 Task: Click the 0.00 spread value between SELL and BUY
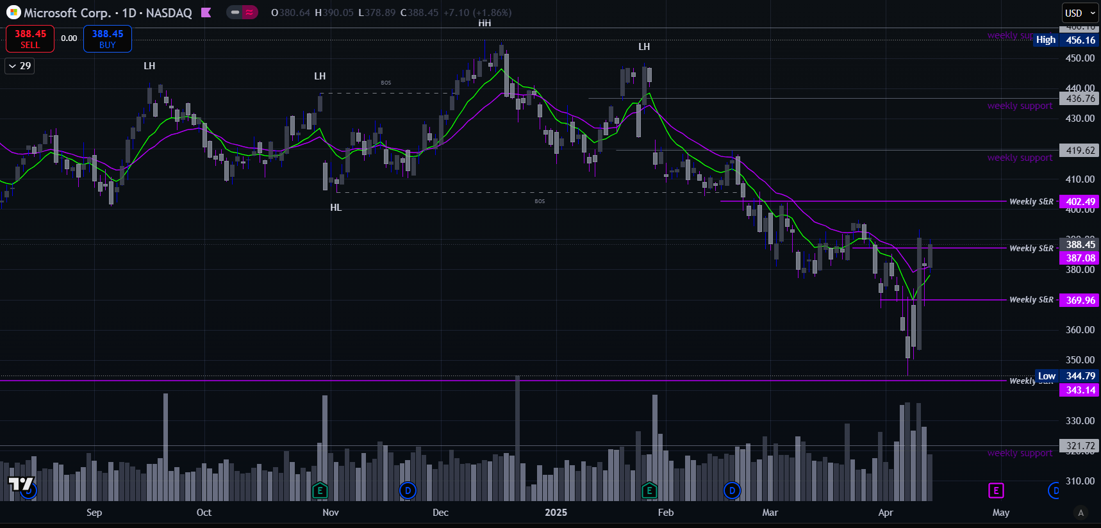coord(69,38)
